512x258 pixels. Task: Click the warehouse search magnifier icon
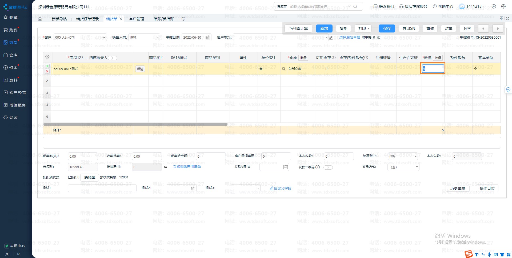[284, 69]
